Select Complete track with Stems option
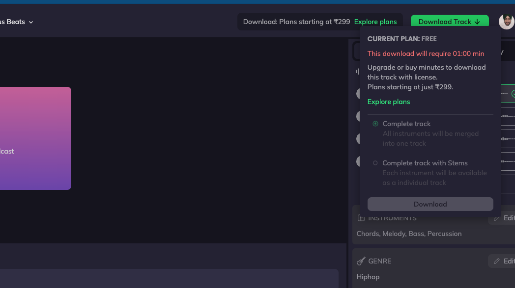This screenshot has height=288, width=515. pyautogui.click(x=375, y=163)
